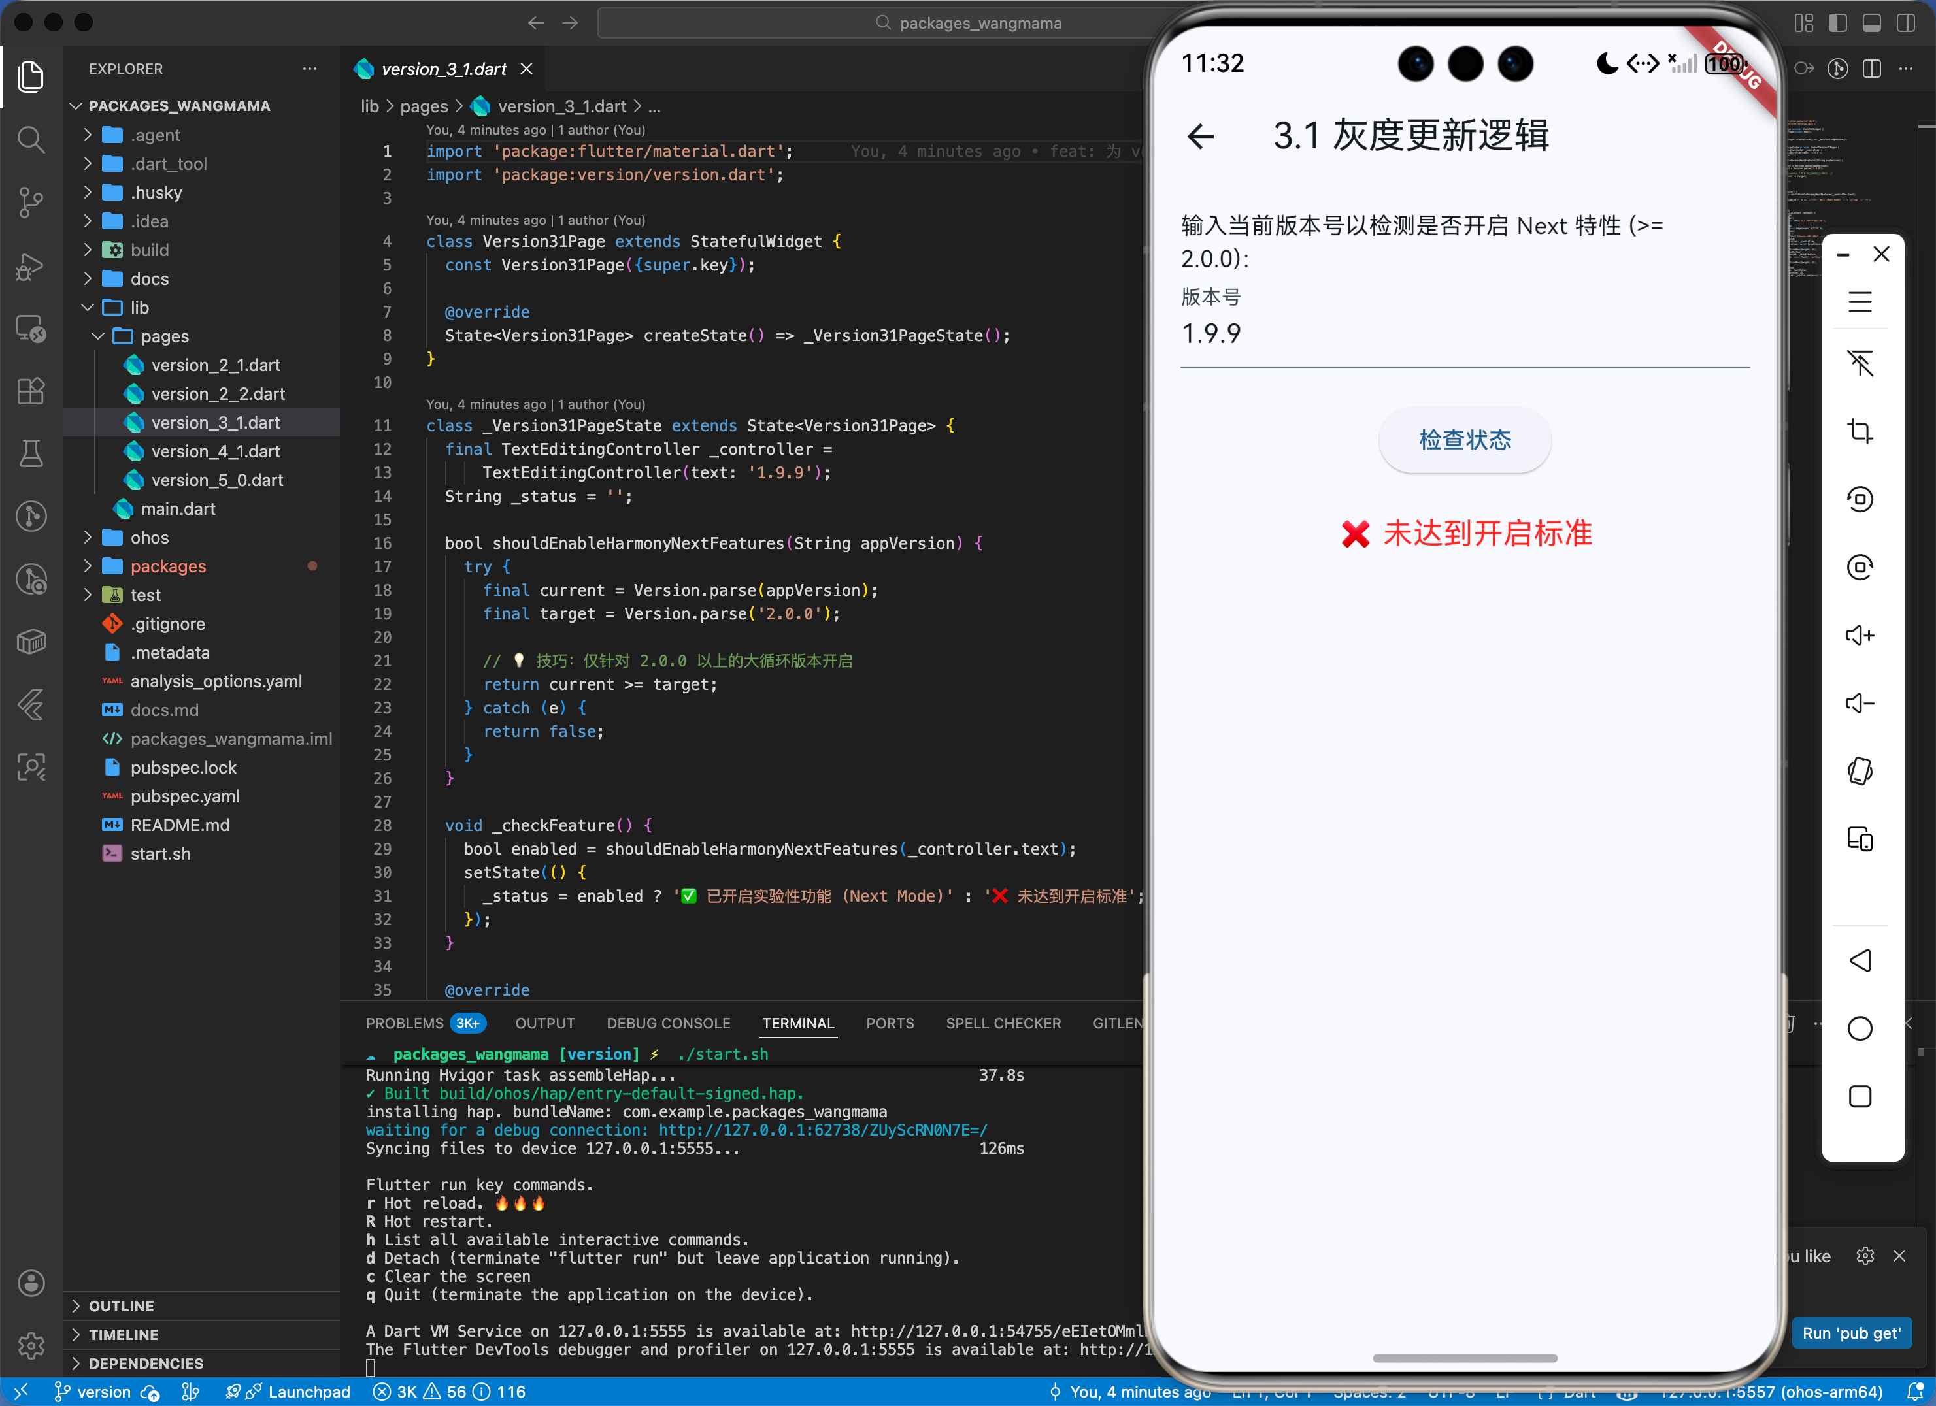Screen dimensions: 1936x1406
Task: Open the Search view in activity bar
Action: (x=31, y=139)
